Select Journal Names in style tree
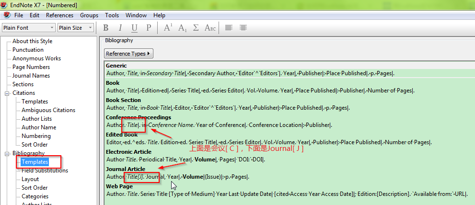This screenshot has height=205, width=475. coord(31,76)
